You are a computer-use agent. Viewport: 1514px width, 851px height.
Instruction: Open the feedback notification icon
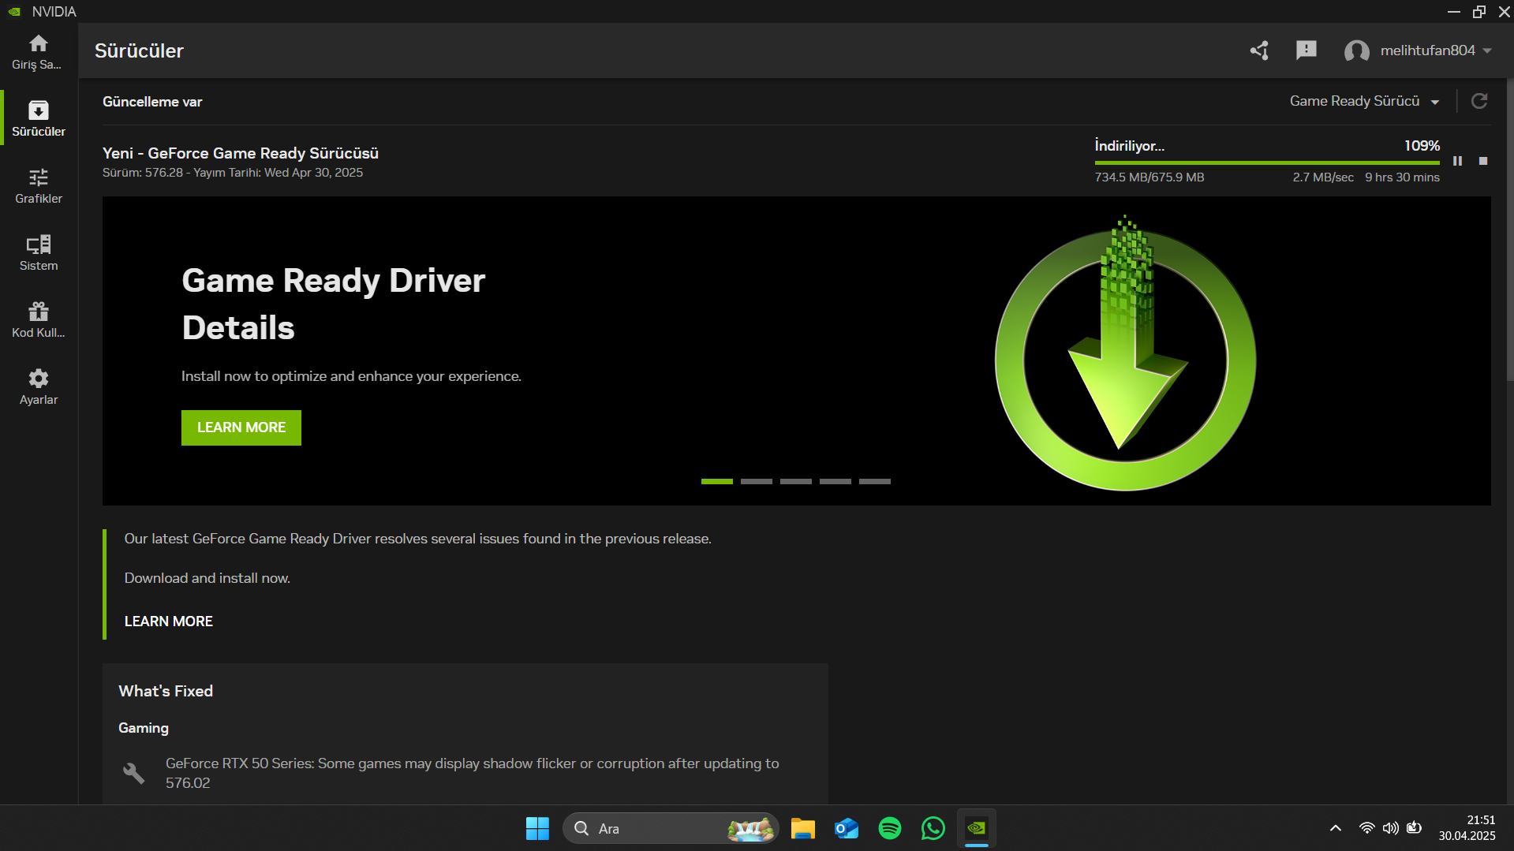click(x=1307, y=50)
